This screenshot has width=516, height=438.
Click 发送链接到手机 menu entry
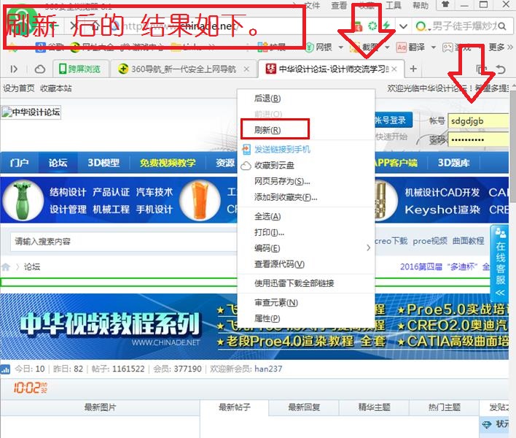click(282, 150)
